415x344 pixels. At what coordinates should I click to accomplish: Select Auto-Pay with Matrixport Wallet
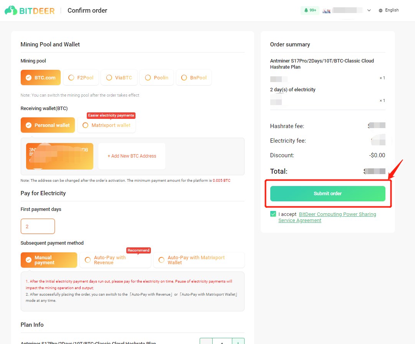(199, 260)
